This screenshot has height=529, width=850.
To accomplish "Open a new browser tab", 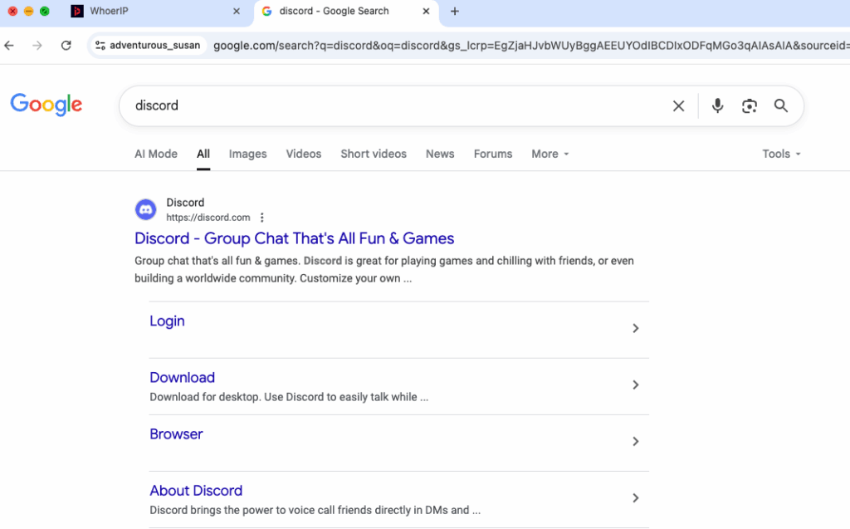I will click(455, 11).
